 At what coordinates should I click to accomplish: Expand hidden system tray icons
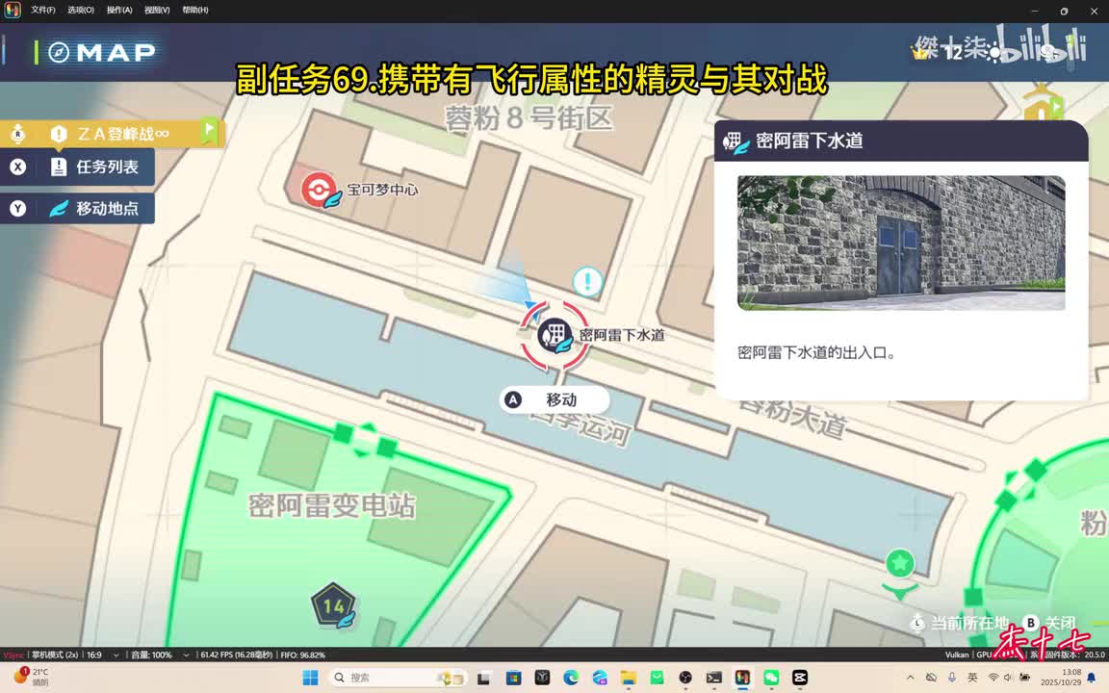910,678
